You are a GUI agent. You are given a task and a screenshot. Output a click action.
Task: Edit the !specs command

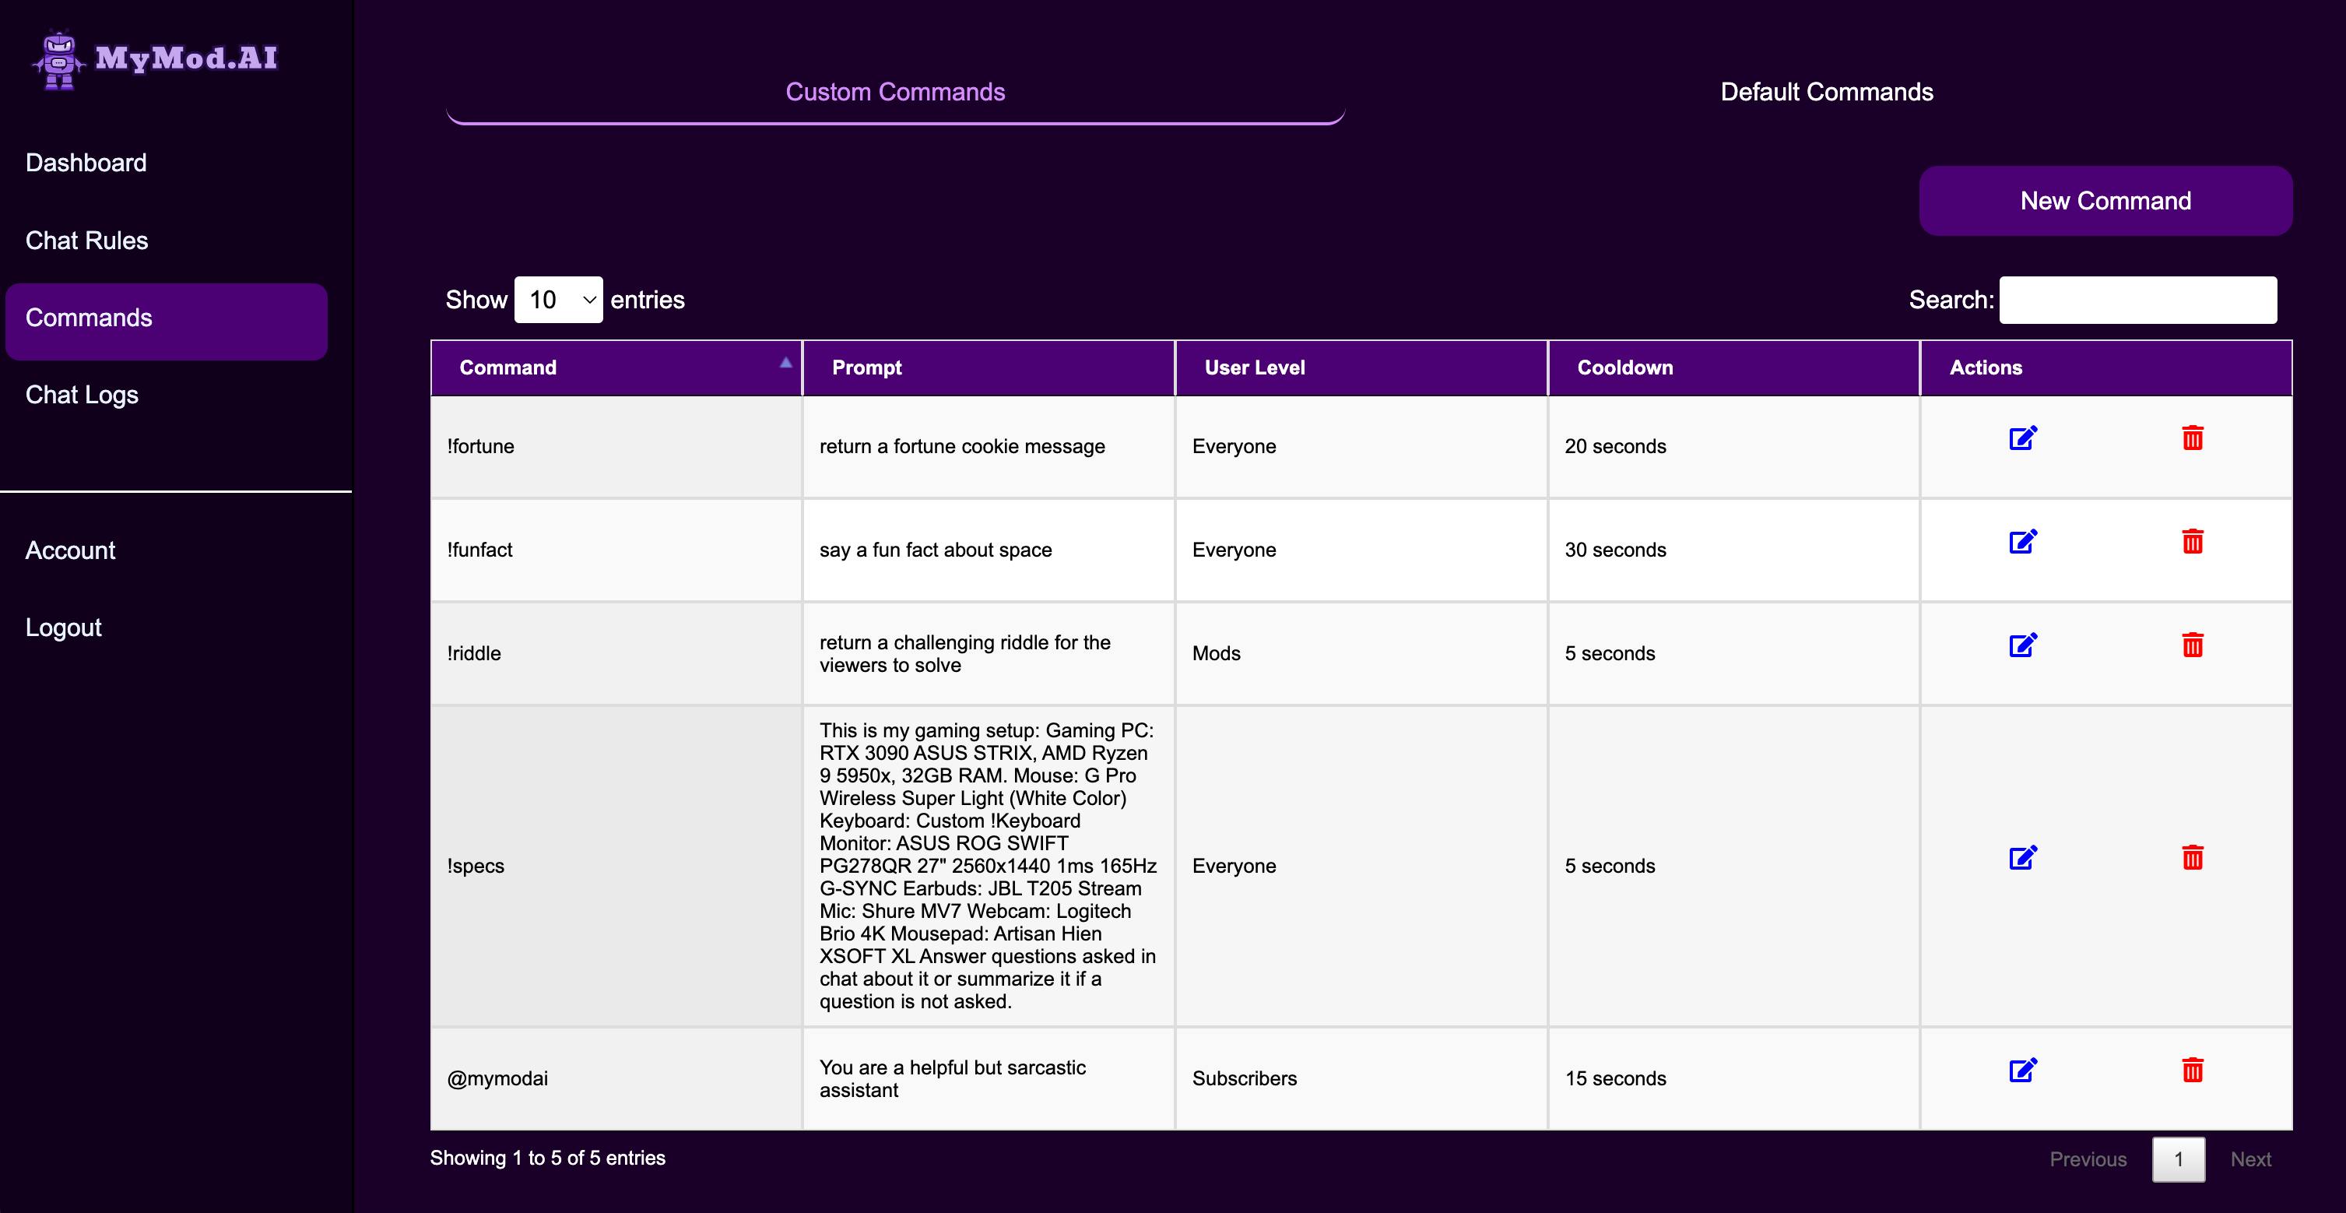pyautogui.click(x=2023, y=858)
